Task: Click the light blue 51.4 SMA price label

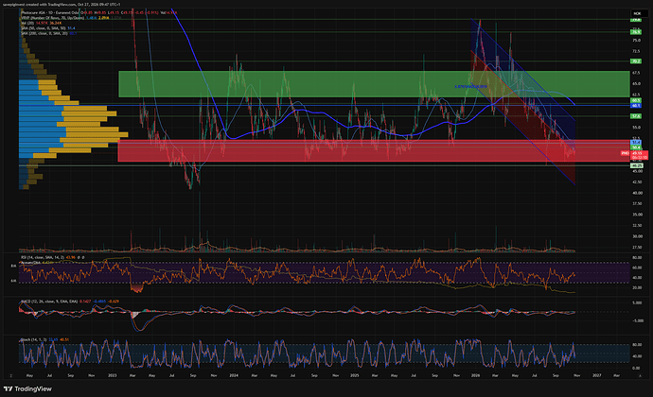Action: pos(636,143)
